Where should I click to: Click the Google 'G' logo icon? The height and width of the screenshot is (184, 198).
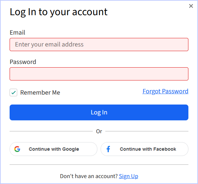(17, 149)
